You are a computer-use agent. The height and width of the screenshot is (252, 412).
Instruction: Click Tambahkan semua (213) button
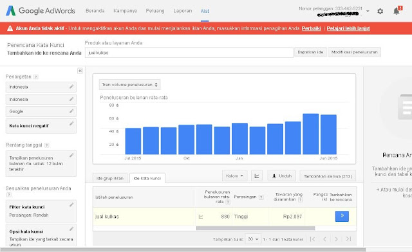[328, 176]
